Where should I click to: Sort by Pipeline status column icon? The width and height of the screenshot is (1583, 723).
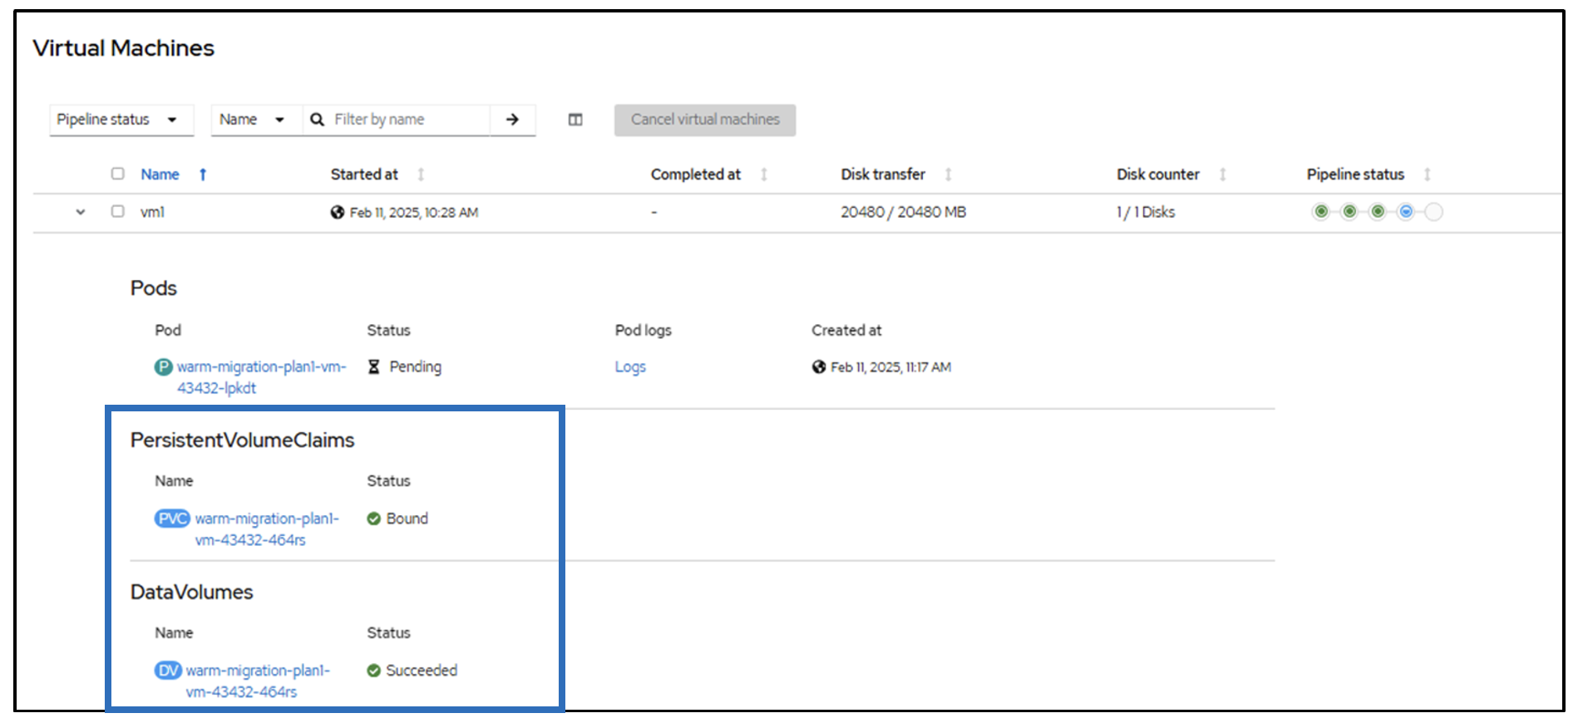[x=1427, y=175]
